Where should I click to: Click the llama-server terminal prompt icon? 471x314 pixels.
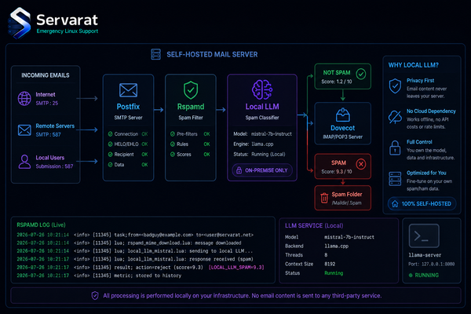point(424,235)
